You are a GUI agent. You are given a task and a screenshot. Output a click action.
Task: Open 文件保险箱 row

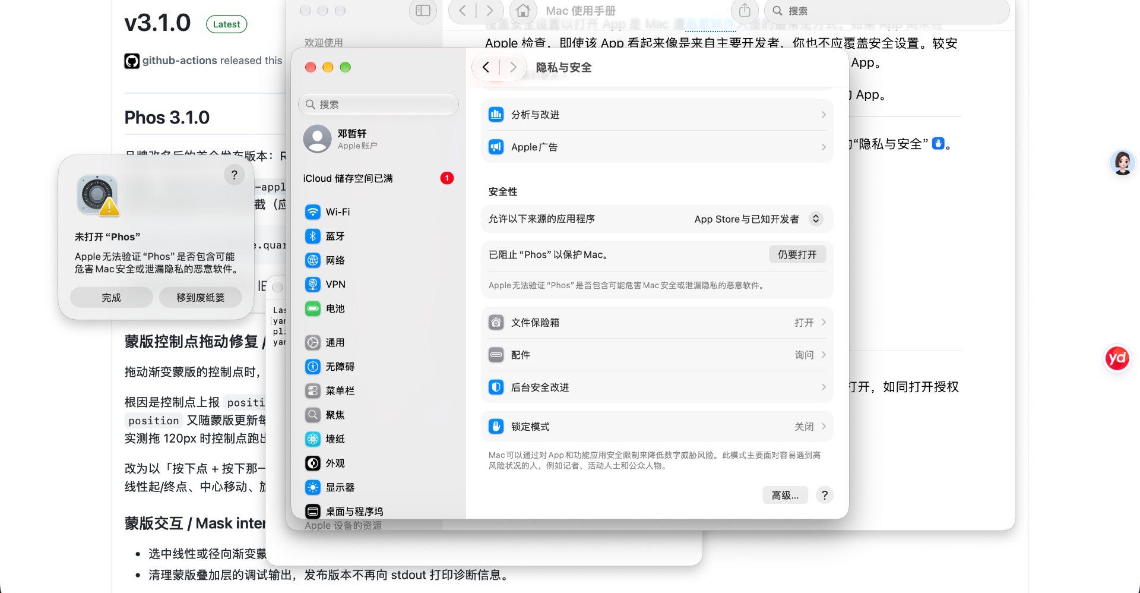[657, 322]
